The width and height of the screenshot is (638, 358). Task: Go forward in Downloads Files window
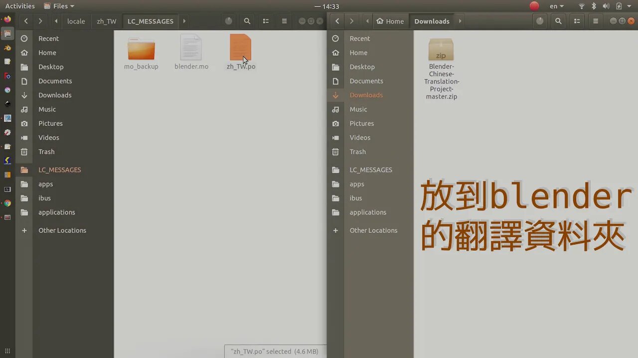351,21
